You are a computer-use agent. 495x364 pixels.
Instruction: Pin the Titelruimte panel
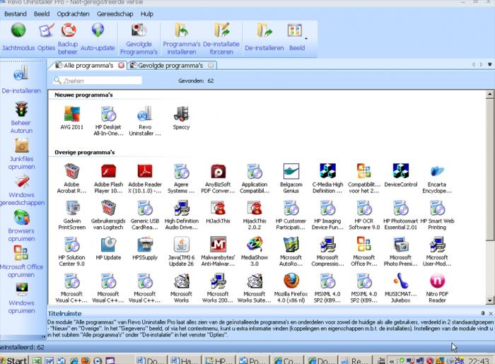tap(483, 313)
